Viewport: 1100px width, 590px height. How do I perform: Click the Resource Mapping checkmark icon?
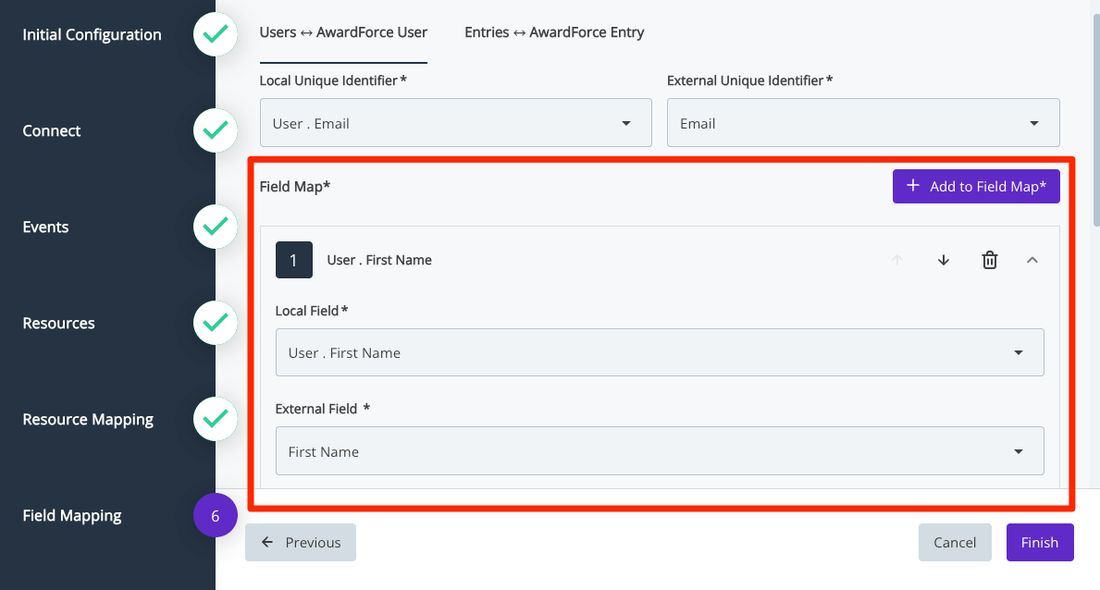click(216, 419)
